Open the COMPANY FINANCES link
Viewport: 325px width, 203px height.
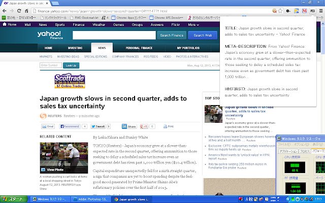pos(125,56)
